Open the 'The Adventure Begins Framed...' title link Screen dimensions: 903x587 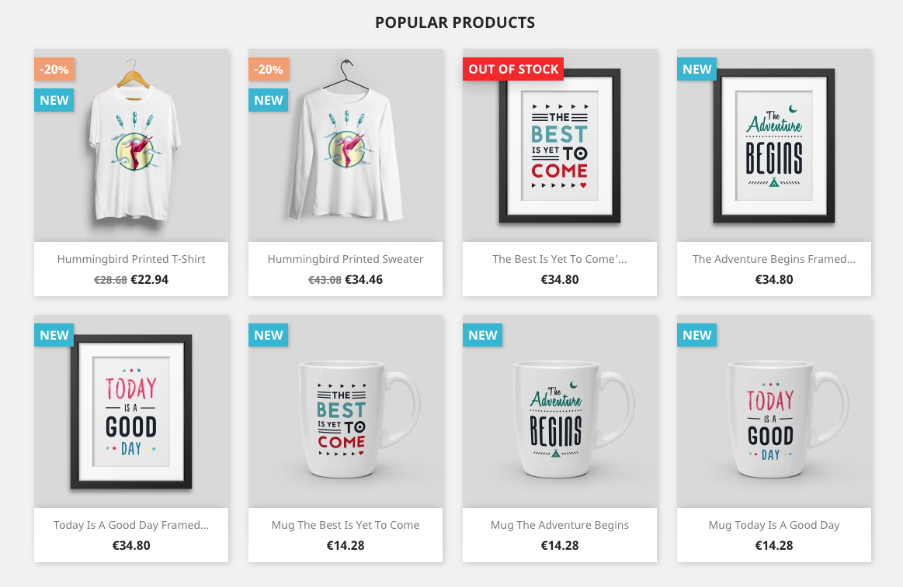point(774,259)
